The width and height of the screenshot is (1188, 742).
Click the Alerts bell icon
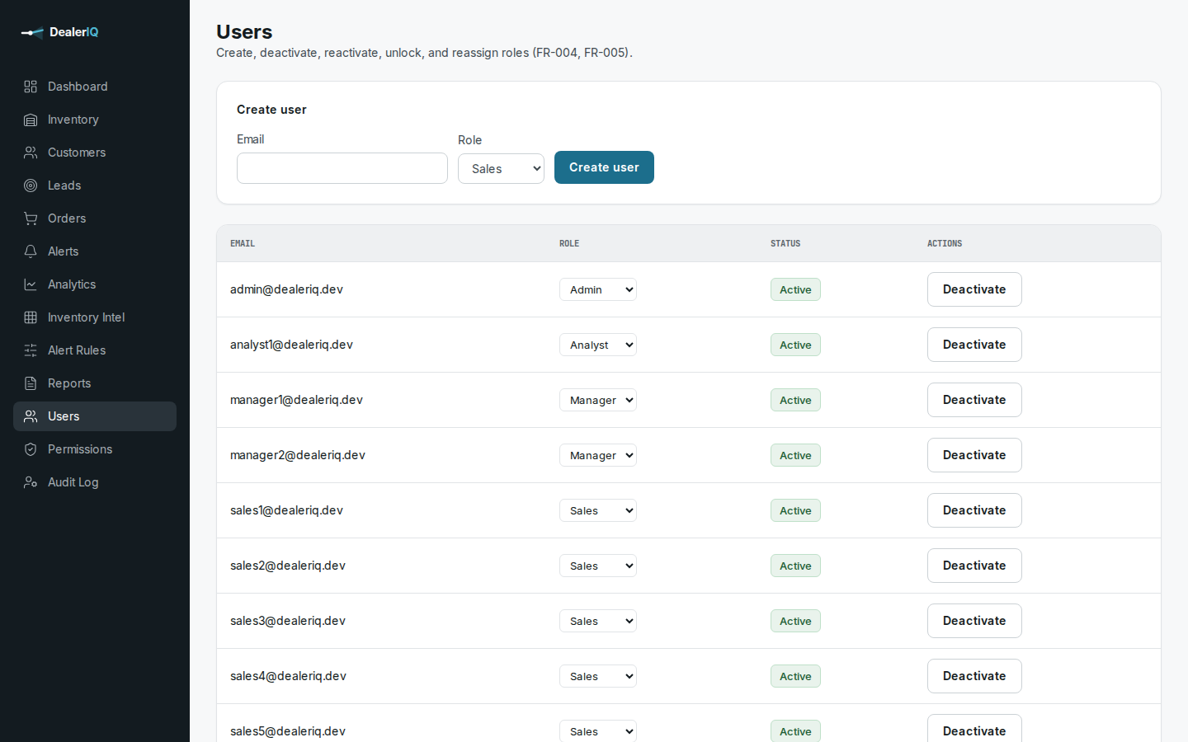31,251
